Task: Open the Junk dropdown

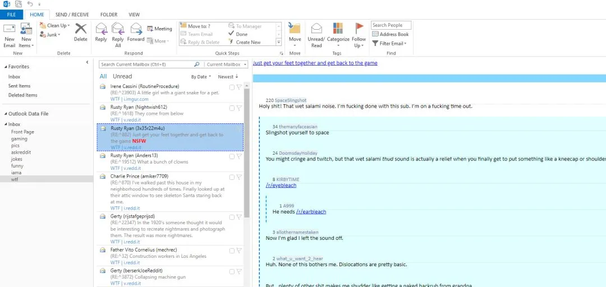Action: tap(50, 35)
